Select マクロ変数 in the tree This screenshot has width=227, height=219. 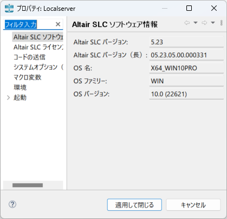coord(28,77)
